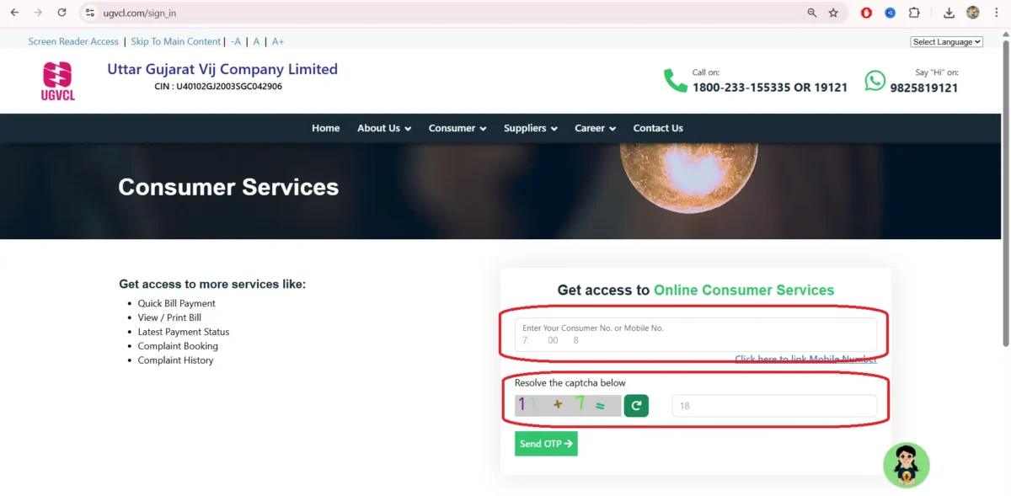Switch to the About Us menu
This screenshot has width=1011, height=496.
(x=383, y=128)
